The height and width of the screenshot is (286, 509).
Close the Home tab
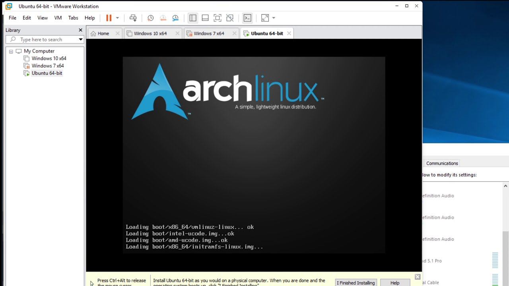pos(117,33)
